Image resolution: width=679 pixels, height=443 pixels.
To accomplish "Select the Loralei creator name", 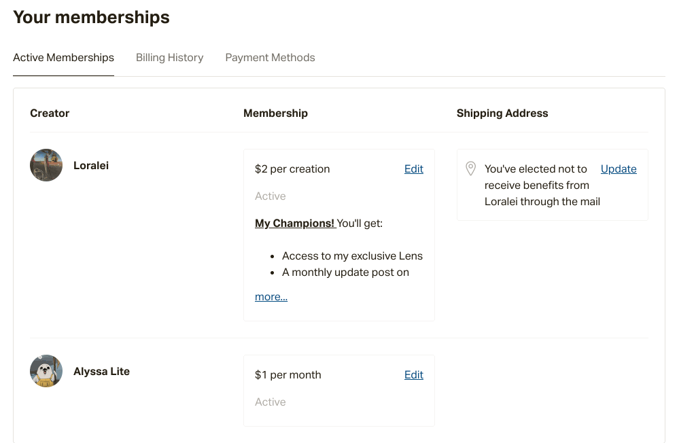I will coord(91,165).
